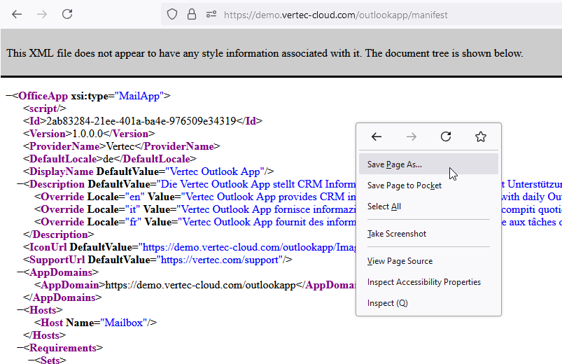The width and height of the screenshot is (562, 364).
Task: Collapse the AppDomains XML node
Action: coord(20,272)
